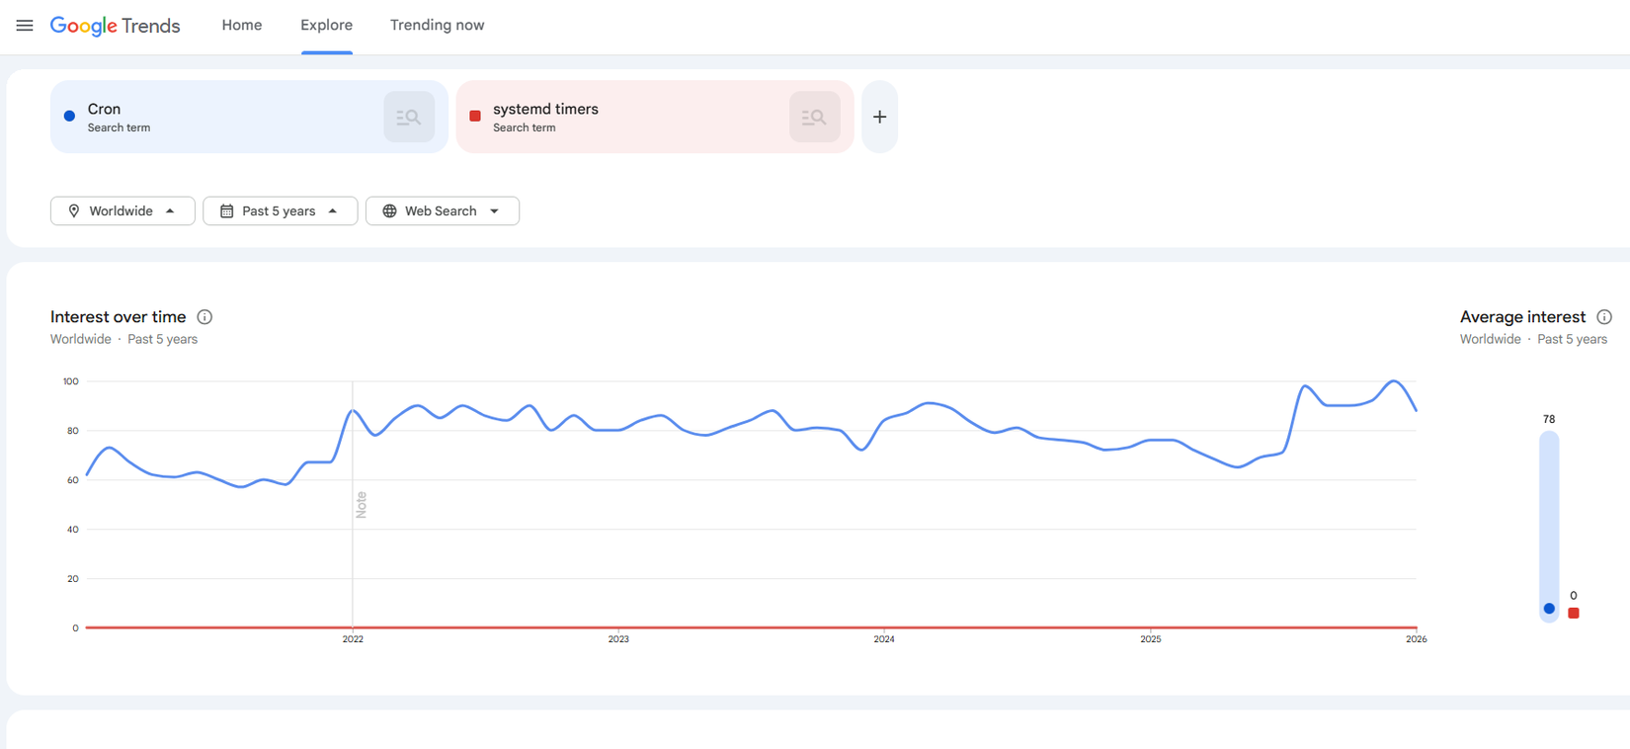Click the red systemd timers average marker

click(1574, 613)
